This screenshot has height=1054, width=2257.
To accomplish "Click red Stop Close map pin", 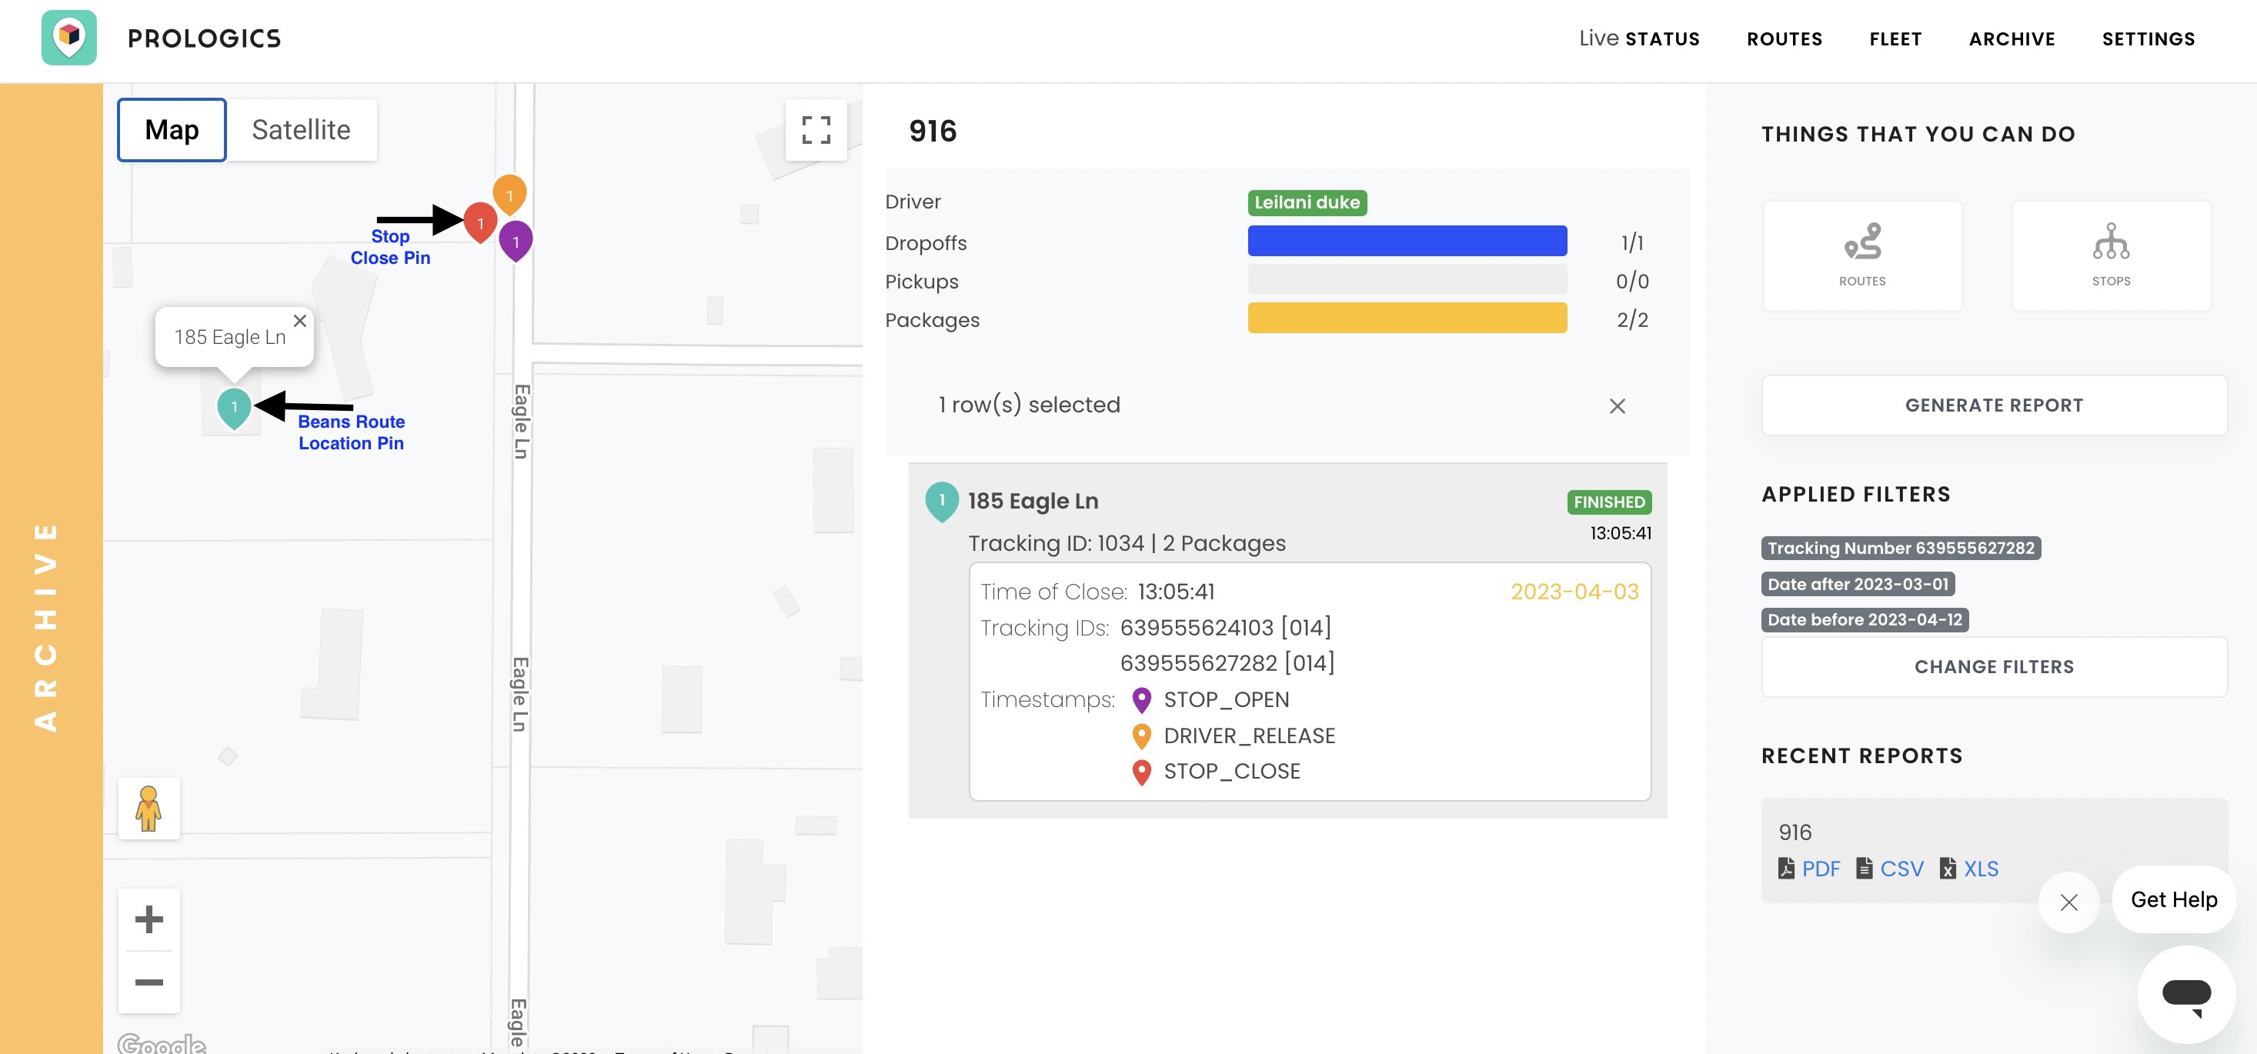I will 479,221.
